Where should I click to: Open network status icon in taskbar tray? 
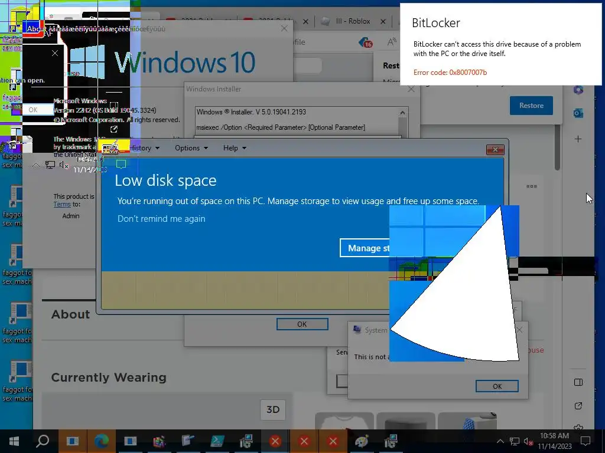515,441
